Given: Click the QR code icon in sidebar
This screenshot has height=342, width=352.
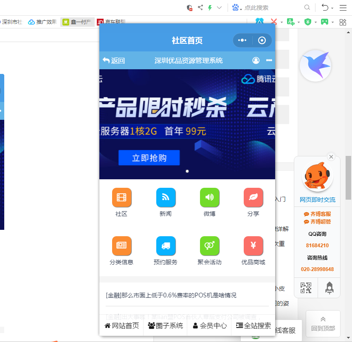Looking at the screenshot, I should click(306, 288).
